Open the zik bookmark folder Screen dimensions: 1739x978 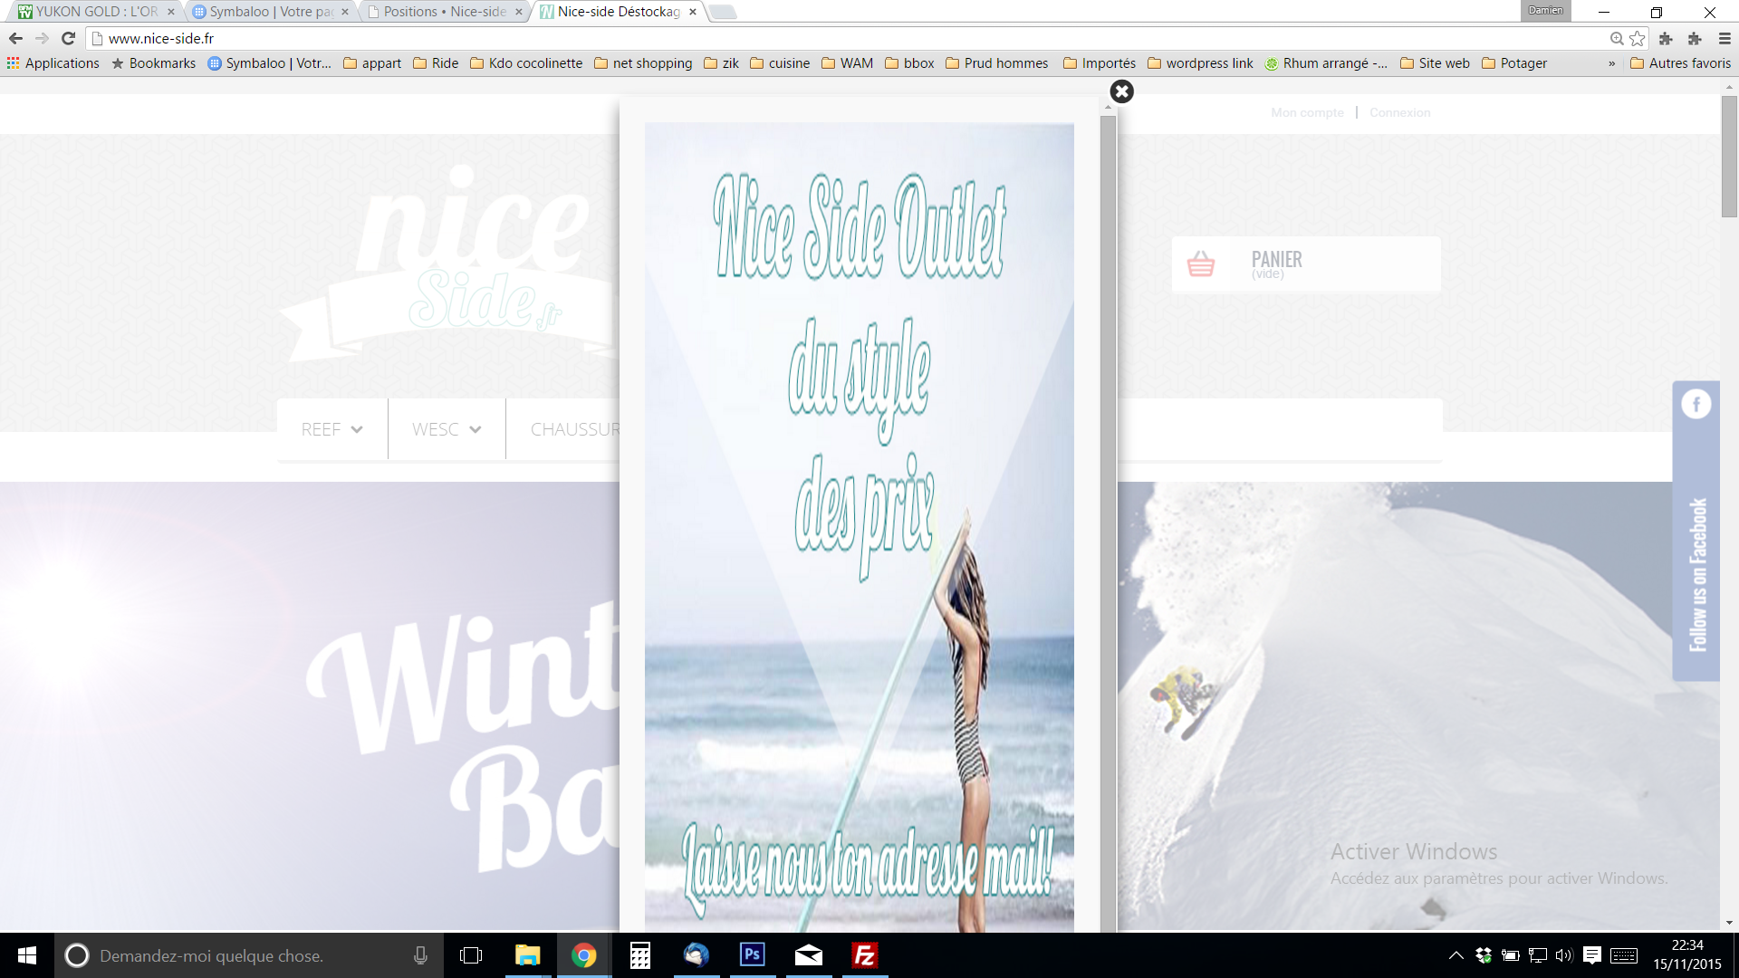[722, 63]
